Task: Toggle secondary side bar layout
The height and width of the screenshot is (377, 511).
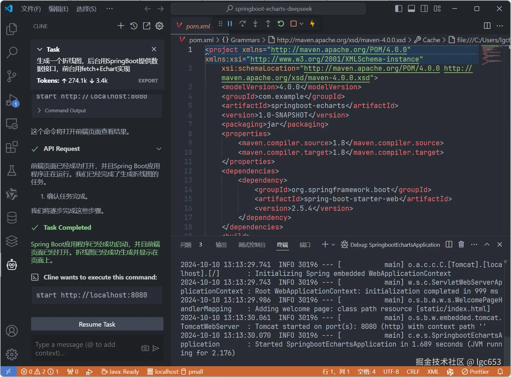Action: click(424, 9)
